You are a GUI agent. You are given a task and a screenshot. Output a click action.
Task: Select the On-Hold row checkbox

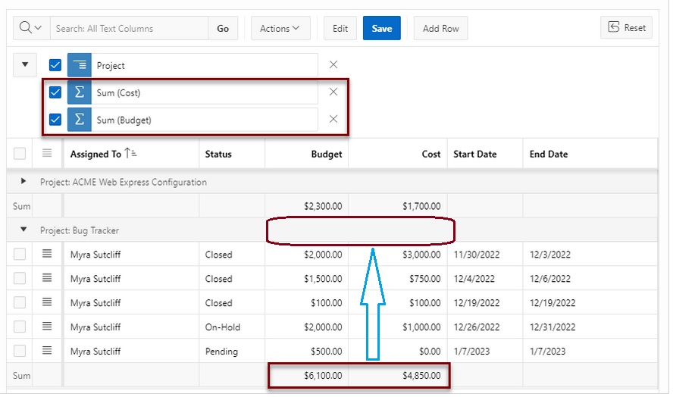pyautogui.click(x=20, y=327)
